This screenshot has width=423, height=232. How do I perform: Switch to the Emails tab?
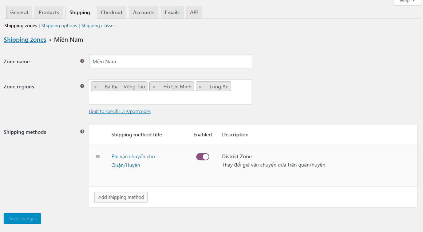tap(172, 12)
